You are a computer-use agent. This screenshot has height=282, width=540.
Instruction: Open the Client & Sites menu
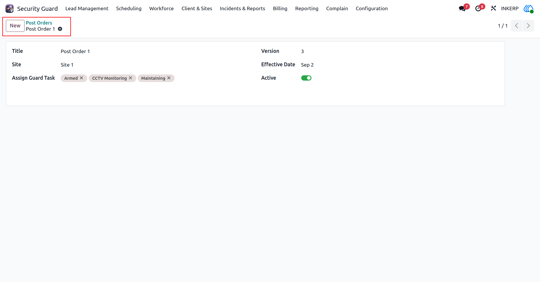click(197, 8)
